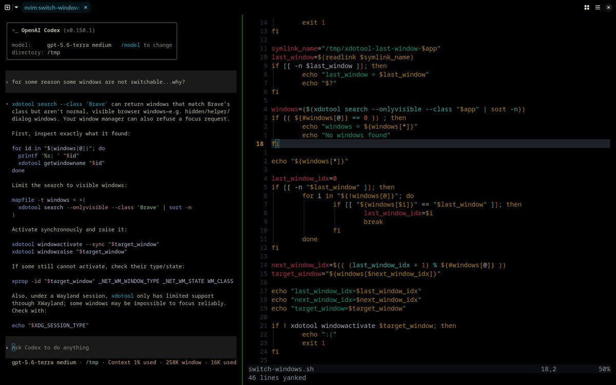Image resolution: width=616 pixels, height=385 pixels.
Task: Click the 'directory: /tmp' line
Action: [36, 52]
